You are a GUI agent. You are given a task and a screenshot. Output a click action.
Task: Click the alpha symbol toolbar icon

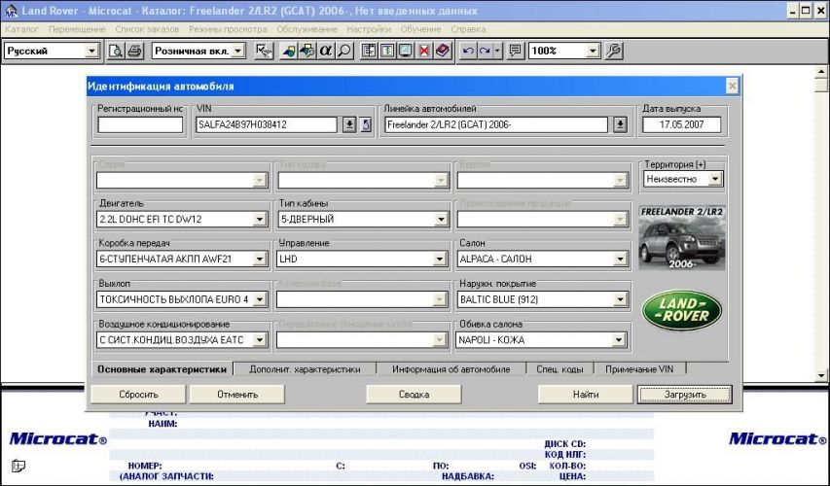(326, 51)
